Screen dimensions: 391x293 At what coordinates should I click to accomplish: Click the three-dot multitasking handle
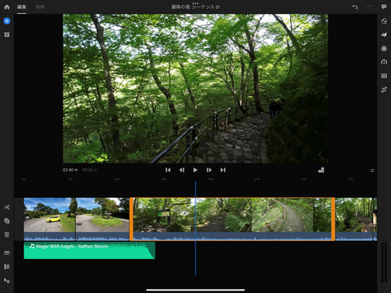click(x=195, y=3)
